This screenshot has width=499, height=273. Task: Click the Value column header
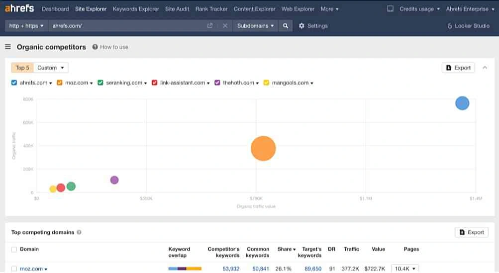click(379, 249)
